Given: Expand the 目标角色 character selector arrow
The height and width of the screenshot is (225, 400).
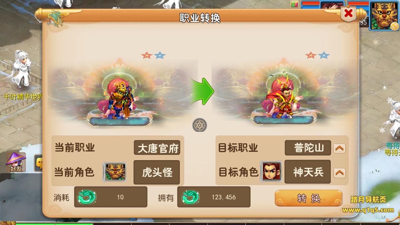Looking at the screenshot, I should pyautogui.click(x=339, y=172).
